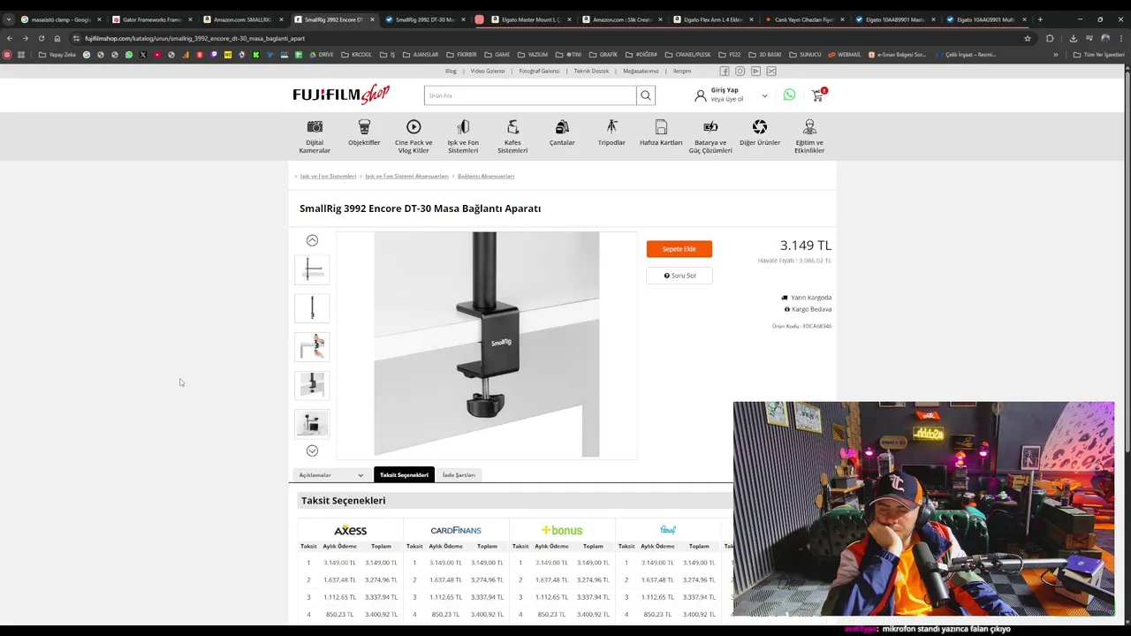Bookmark this page with star icon
1131x636 pixels.
1027,38
